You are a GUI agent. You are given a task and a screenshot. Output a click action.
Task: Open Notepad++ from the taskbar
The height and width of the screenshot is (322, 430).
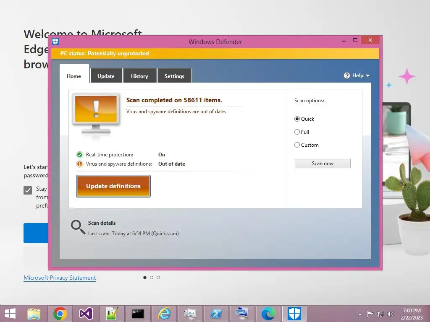pos(112,314)
